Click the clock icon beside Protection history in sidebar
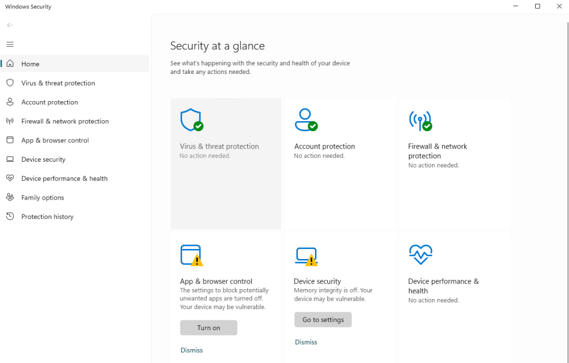 (x=10, y=216)
